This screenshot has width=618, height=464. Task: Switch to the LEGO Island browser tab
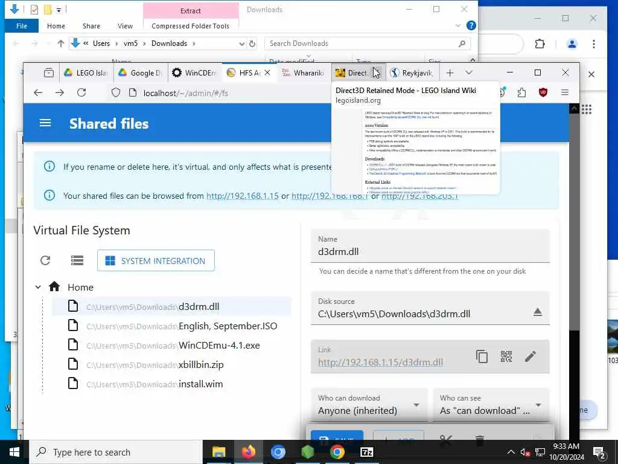click(86, 72)
